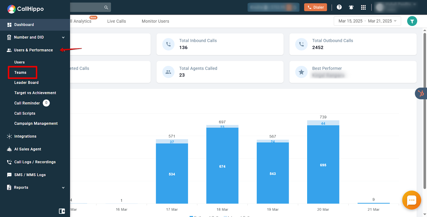The width and height of the screenshot is (427, 217).
Task: Open Call Logs / Recordings
Action: click(35, 162)
